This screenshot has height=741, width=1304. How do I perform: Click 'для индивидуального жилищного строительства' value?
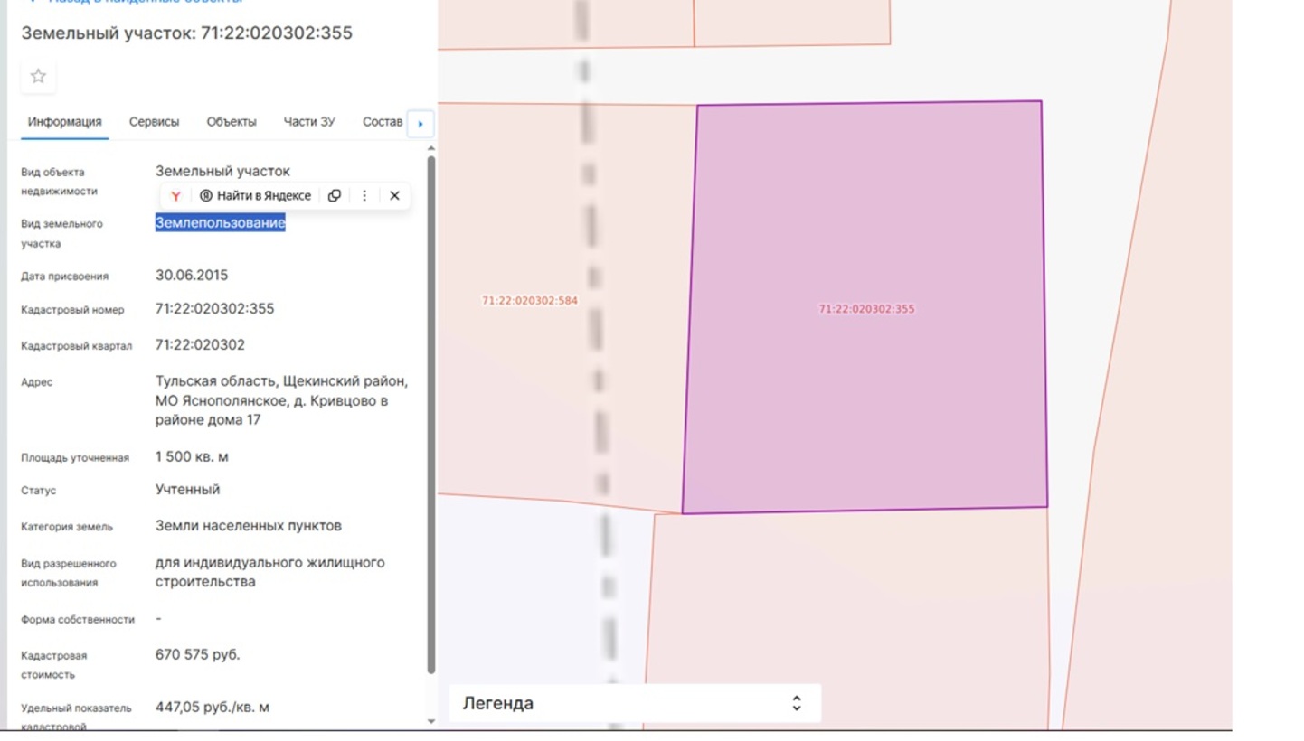coord(270,572)
